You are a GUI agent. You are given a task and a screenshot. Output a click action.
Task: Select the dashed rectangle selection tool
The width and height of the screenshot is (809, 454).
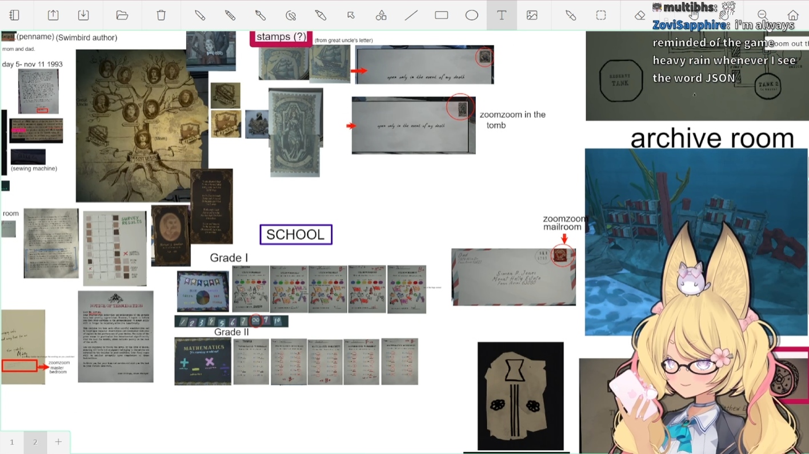click(601, 15)
